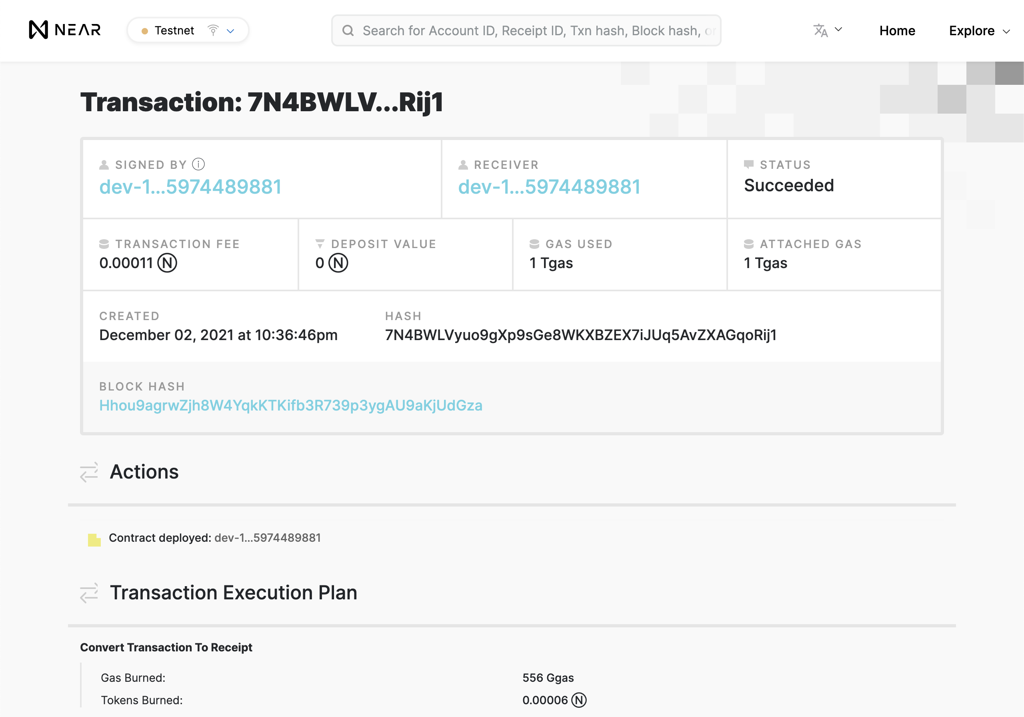Image resolution: width=1024 pixels, height=717 pixels.
Task: Click the network status wifi icon in Testnet pill
Action: click(x=213, y=30)
